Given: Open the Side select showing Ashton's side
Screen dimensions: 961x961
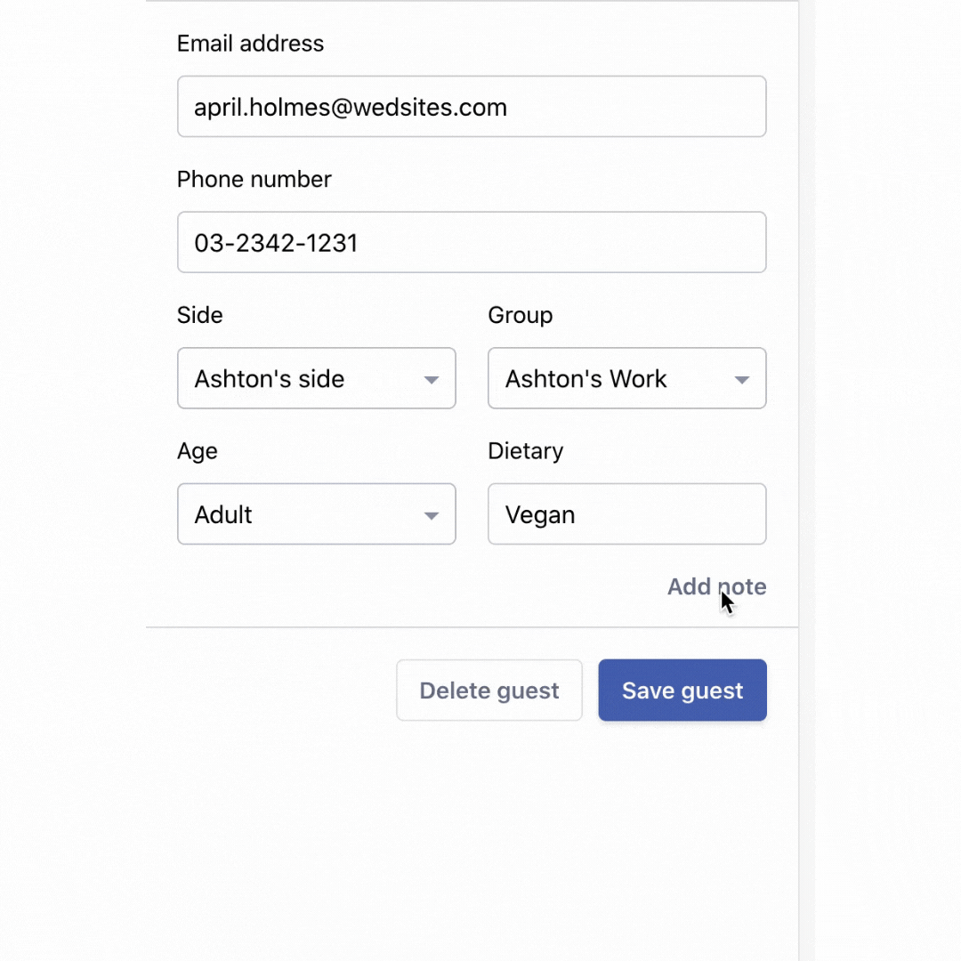Looking at the screenshot, I should click(x=303, y=379).
